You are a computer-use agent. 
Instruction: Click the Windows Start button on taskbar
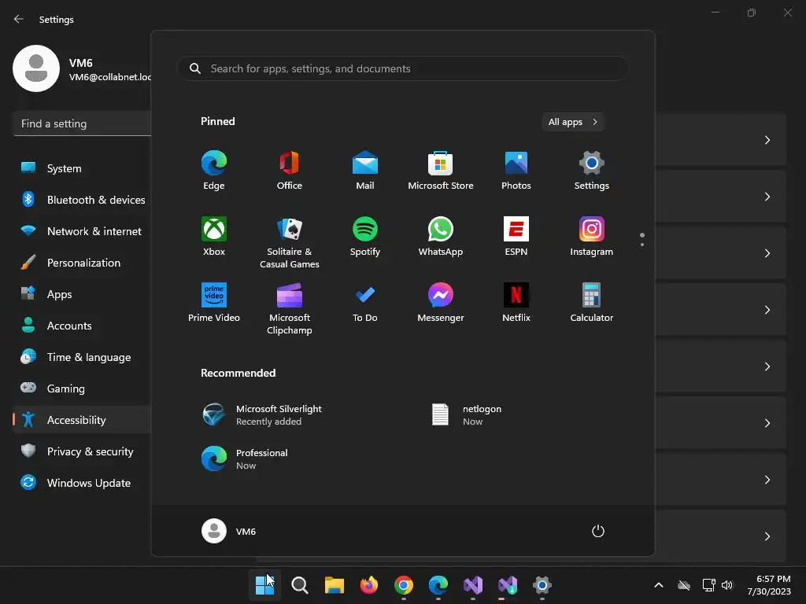click(x=264, y=585)
